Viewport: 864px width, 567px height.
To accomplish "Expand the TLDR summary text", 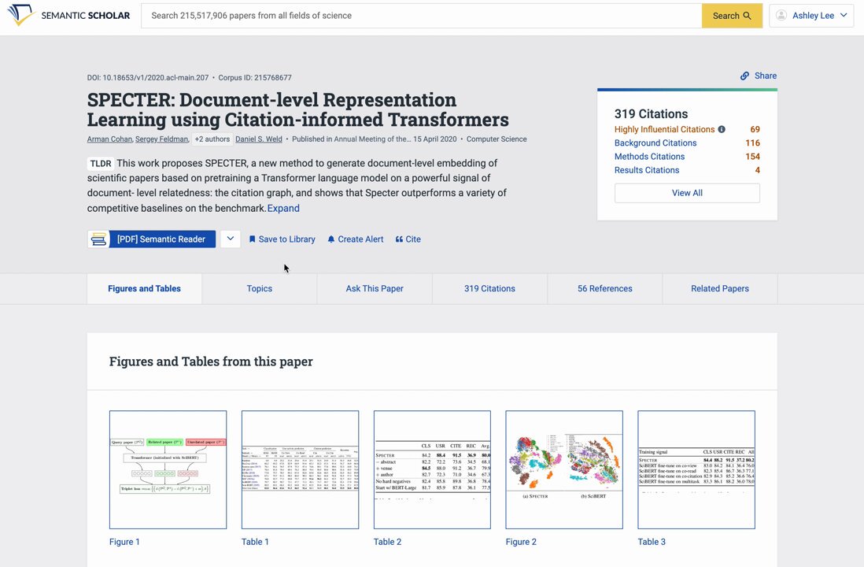I will [283, 208].
